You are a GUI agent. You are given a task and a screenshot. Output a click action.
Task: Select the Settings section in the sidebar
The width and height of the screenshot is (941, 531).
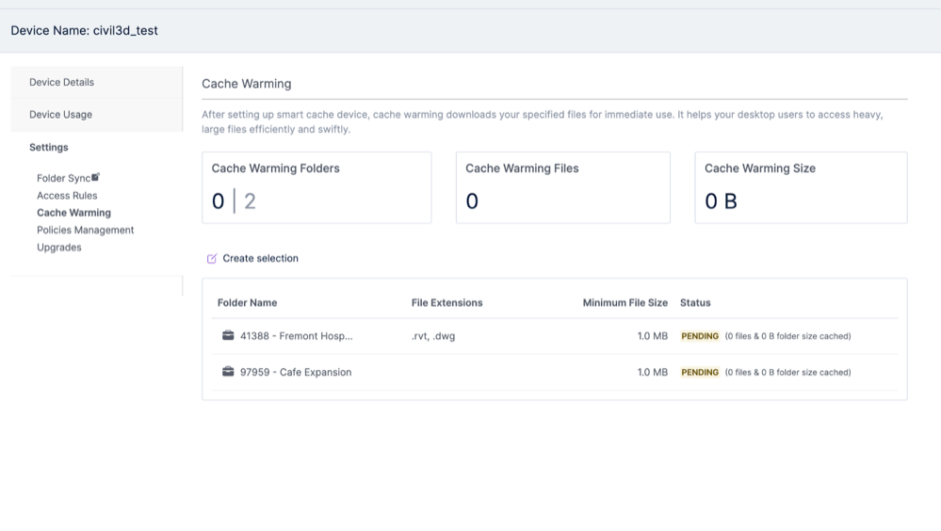point(49,147)
